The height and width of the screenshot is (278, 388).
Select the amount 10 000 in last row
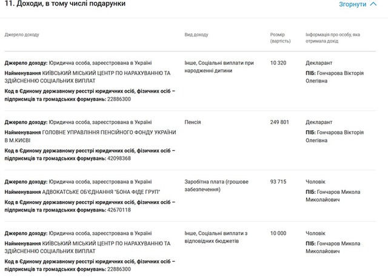278,233
